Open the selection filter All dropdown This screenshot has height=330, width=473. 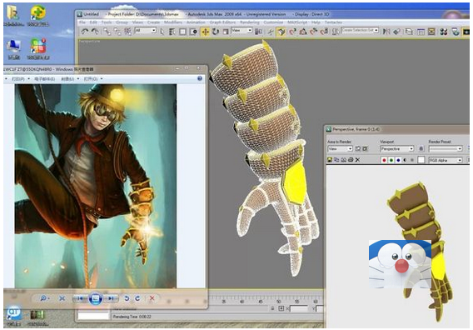pyautogui.click(x=146, y=31)
